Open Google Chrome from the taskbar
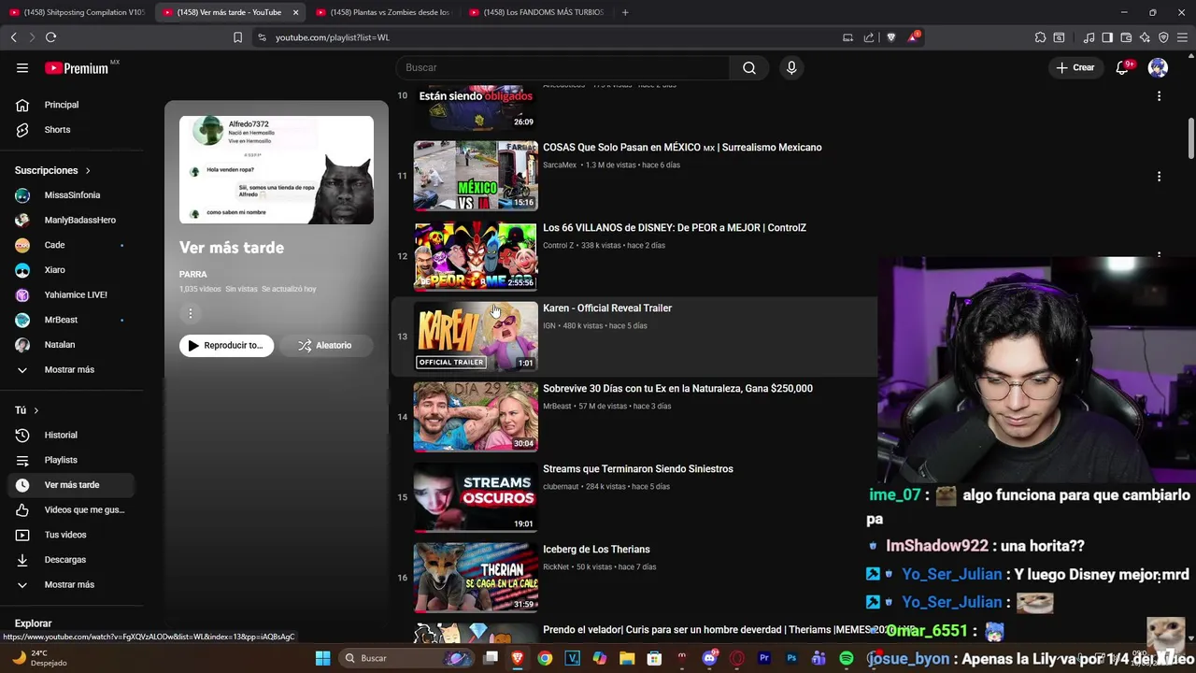Screen dimensions: 1196x673 click(545, 658)
